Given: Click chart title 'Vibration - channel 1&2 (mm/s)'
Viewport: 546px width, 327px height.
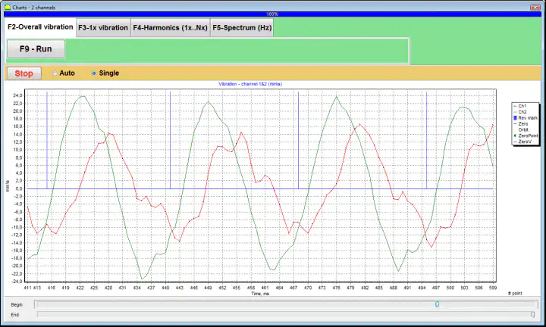Looking at the screenshot, I should tap(250, 84).
